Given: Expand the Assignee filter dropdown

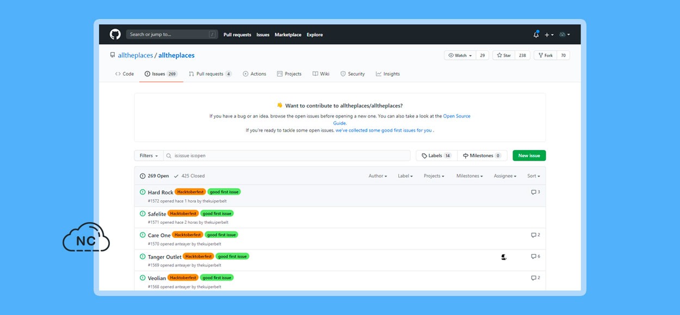Looking at the screenshot, I should click(x=505, y=176).
